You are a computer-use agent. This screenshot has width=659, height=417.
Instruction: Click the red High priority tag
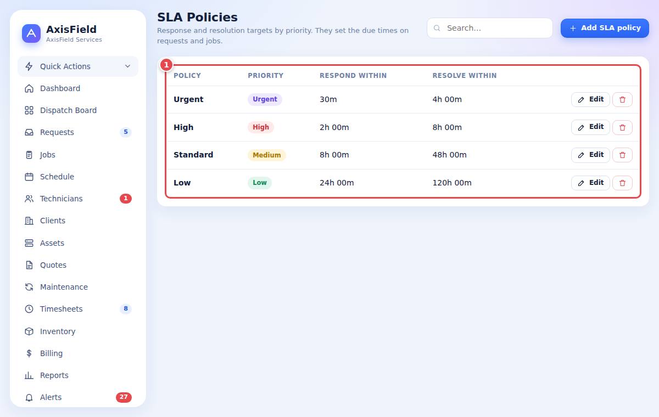coord(261,127)
